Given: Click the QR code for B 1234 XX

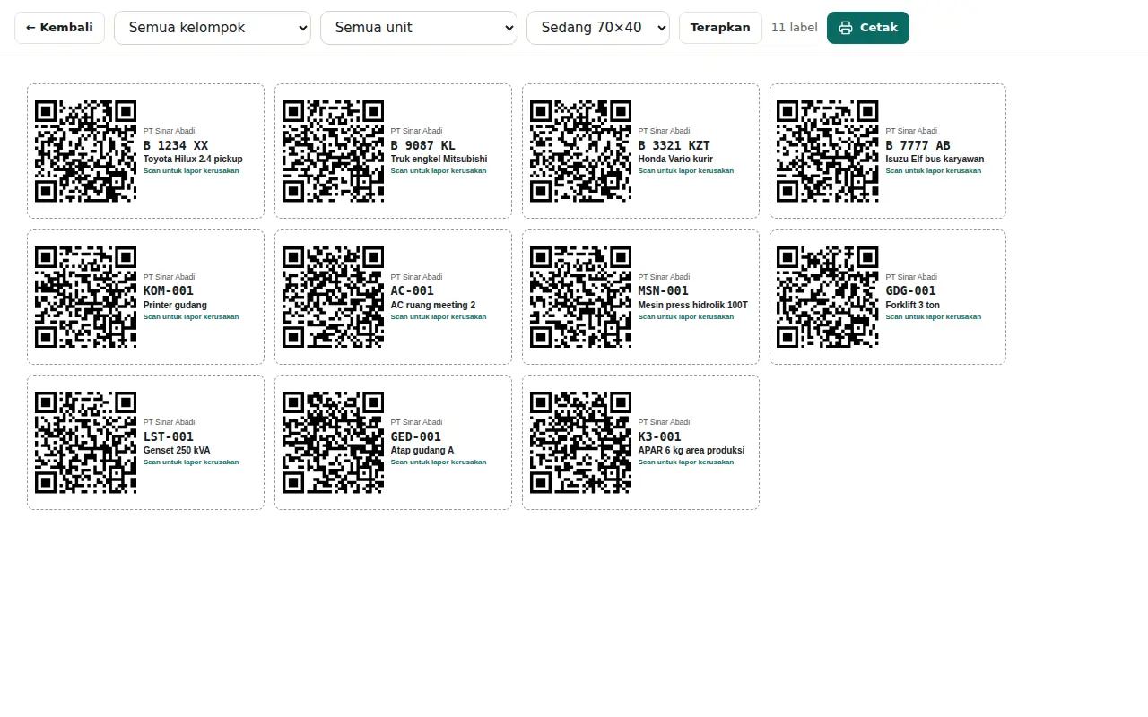Looking at the screenshot, I should coord(85,151).
